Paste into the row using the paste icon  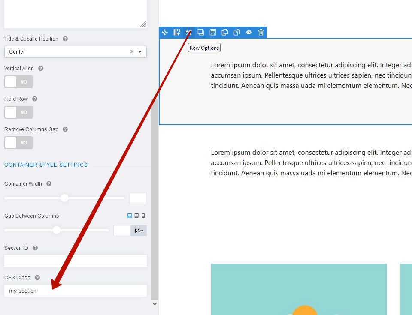click(x=236, y=32)
